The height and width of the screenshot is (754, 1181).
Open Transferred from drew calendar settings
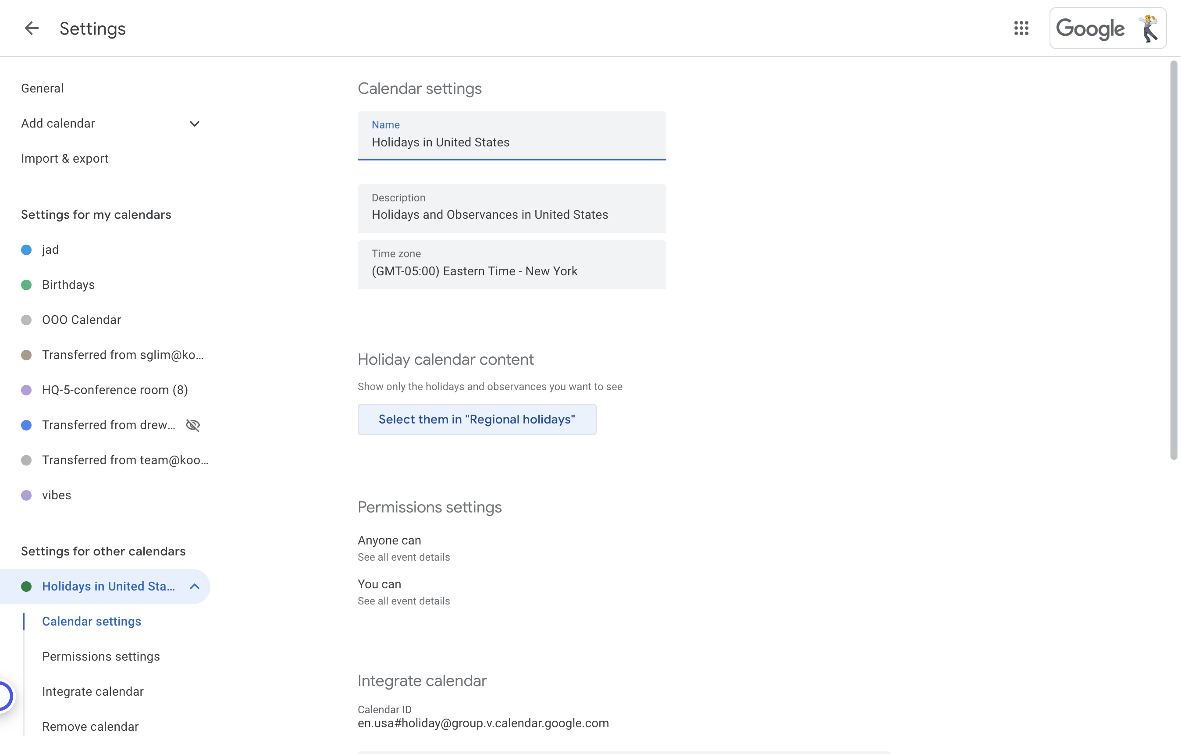(108, 425)
